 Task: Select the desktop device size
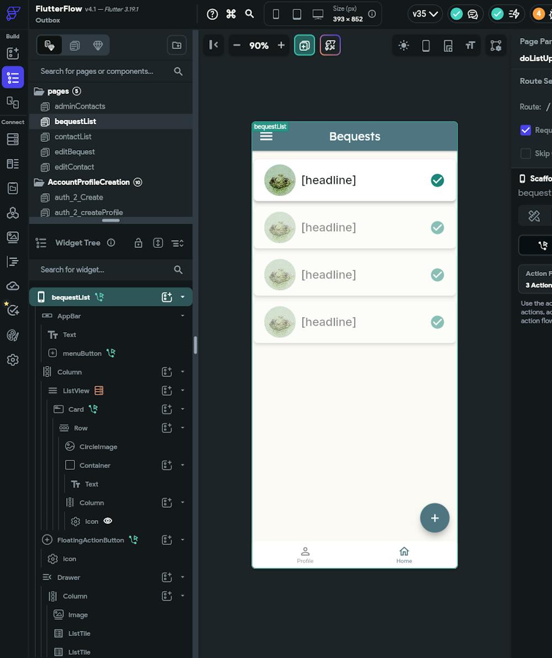(318, 14)
